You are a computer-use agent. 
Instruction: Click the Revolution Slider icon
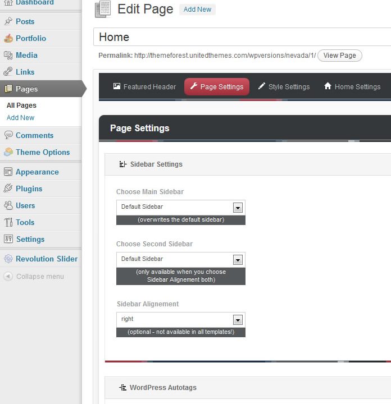(x=8, y=259)
